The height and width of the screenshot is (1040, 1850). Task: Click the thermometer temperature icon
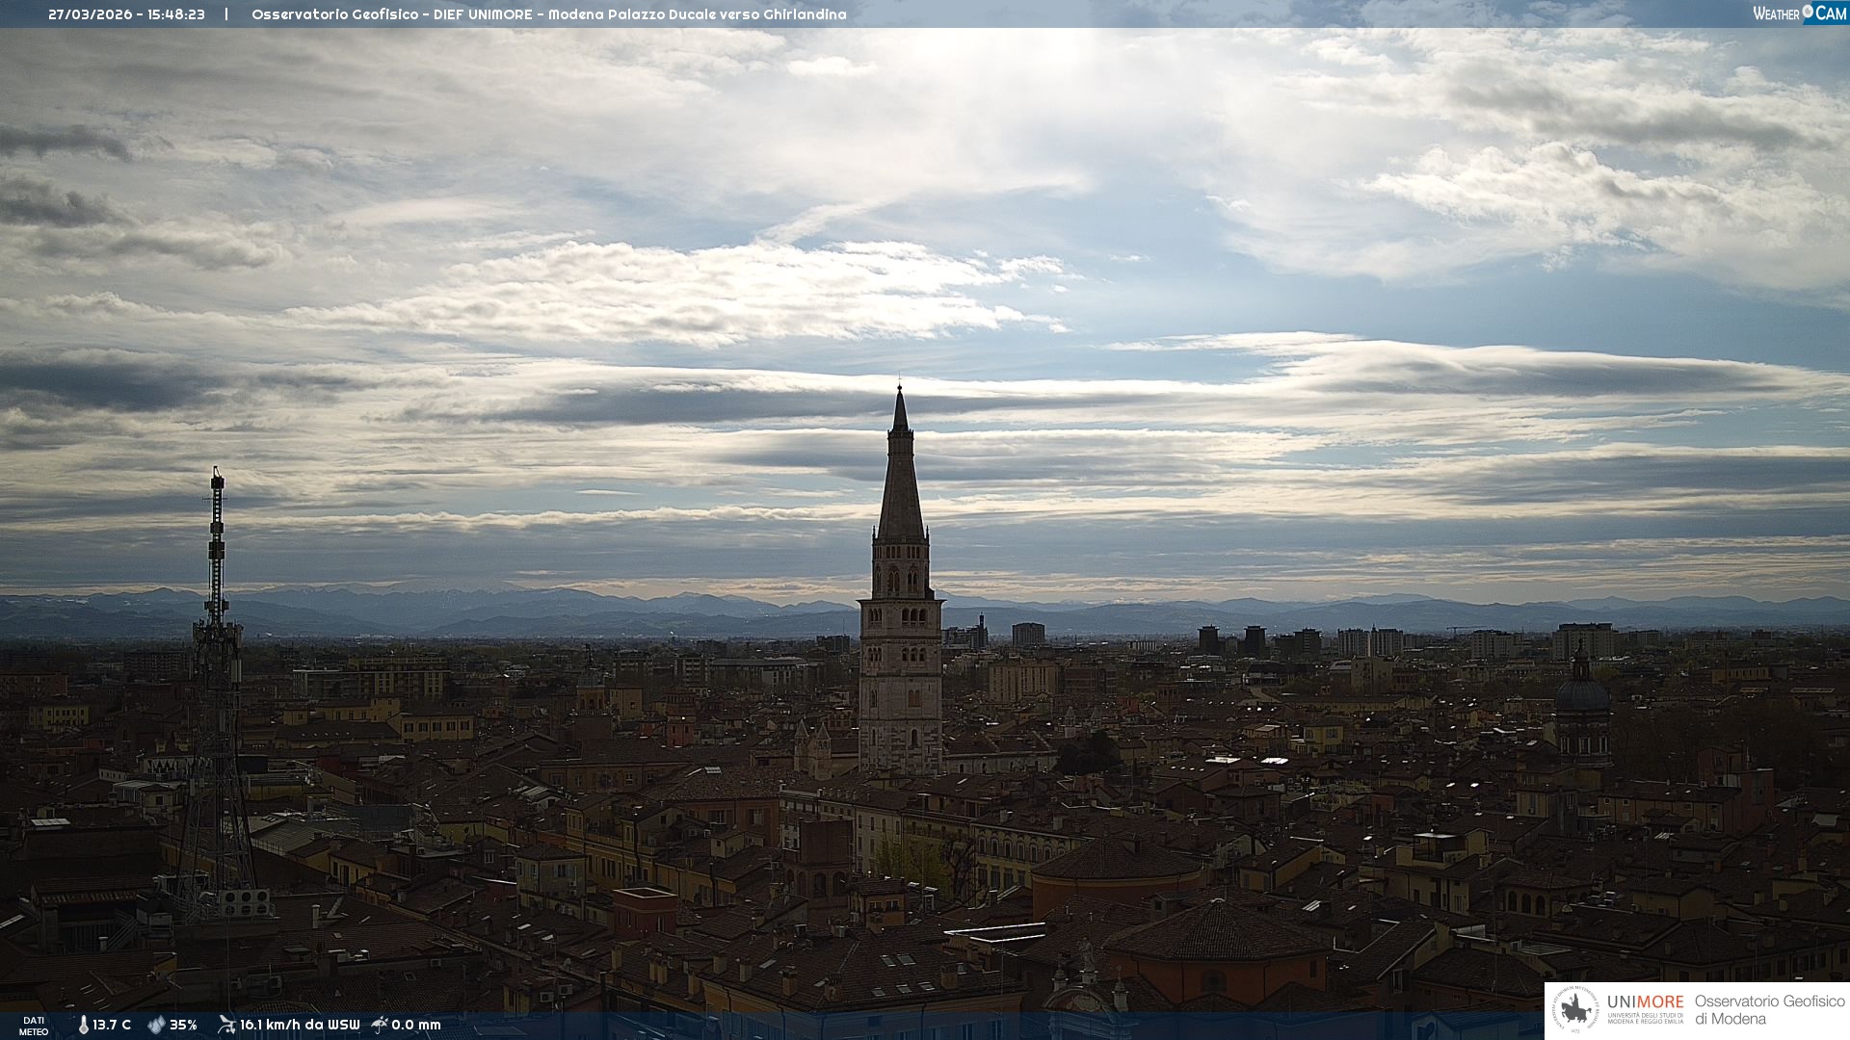pyautogui.click(x=84, y=1025)
